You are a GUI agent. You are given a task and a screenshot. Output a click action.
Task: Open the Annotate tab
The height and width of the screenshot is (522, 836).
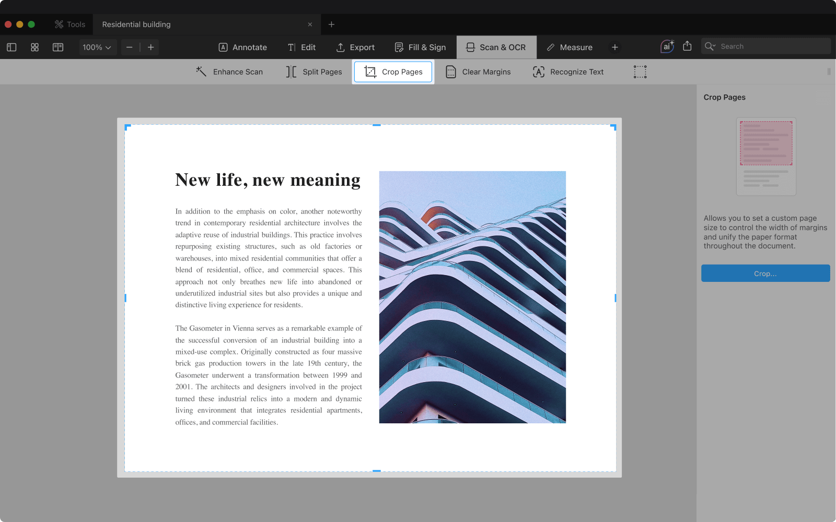242,48
